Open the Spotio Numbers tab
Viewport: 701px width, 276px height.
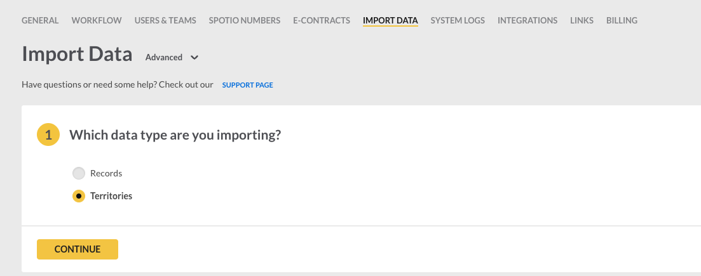click(x=244, y=20)
